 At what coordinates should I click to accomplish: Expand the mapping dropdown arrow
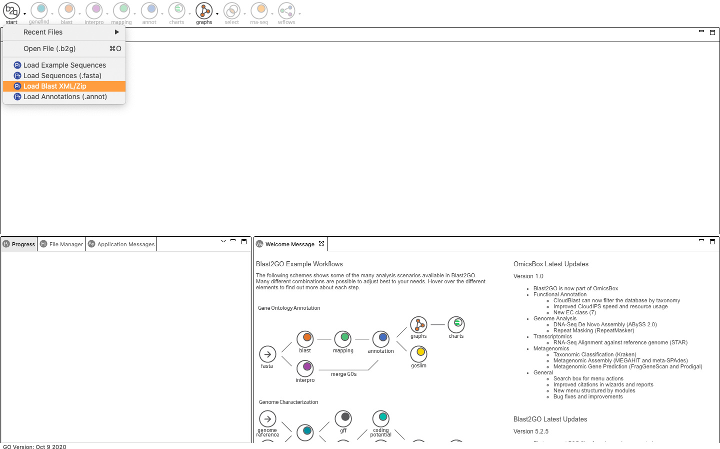pos(134,14)
